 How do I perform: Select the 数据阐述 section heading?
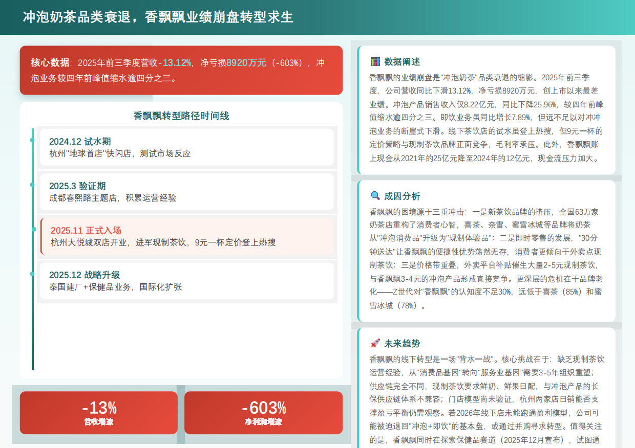[x=402, y=62]
